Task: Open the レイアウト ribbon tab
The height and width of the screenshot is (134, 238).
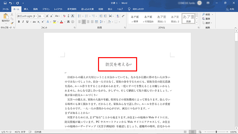Action: pos(58,10)
